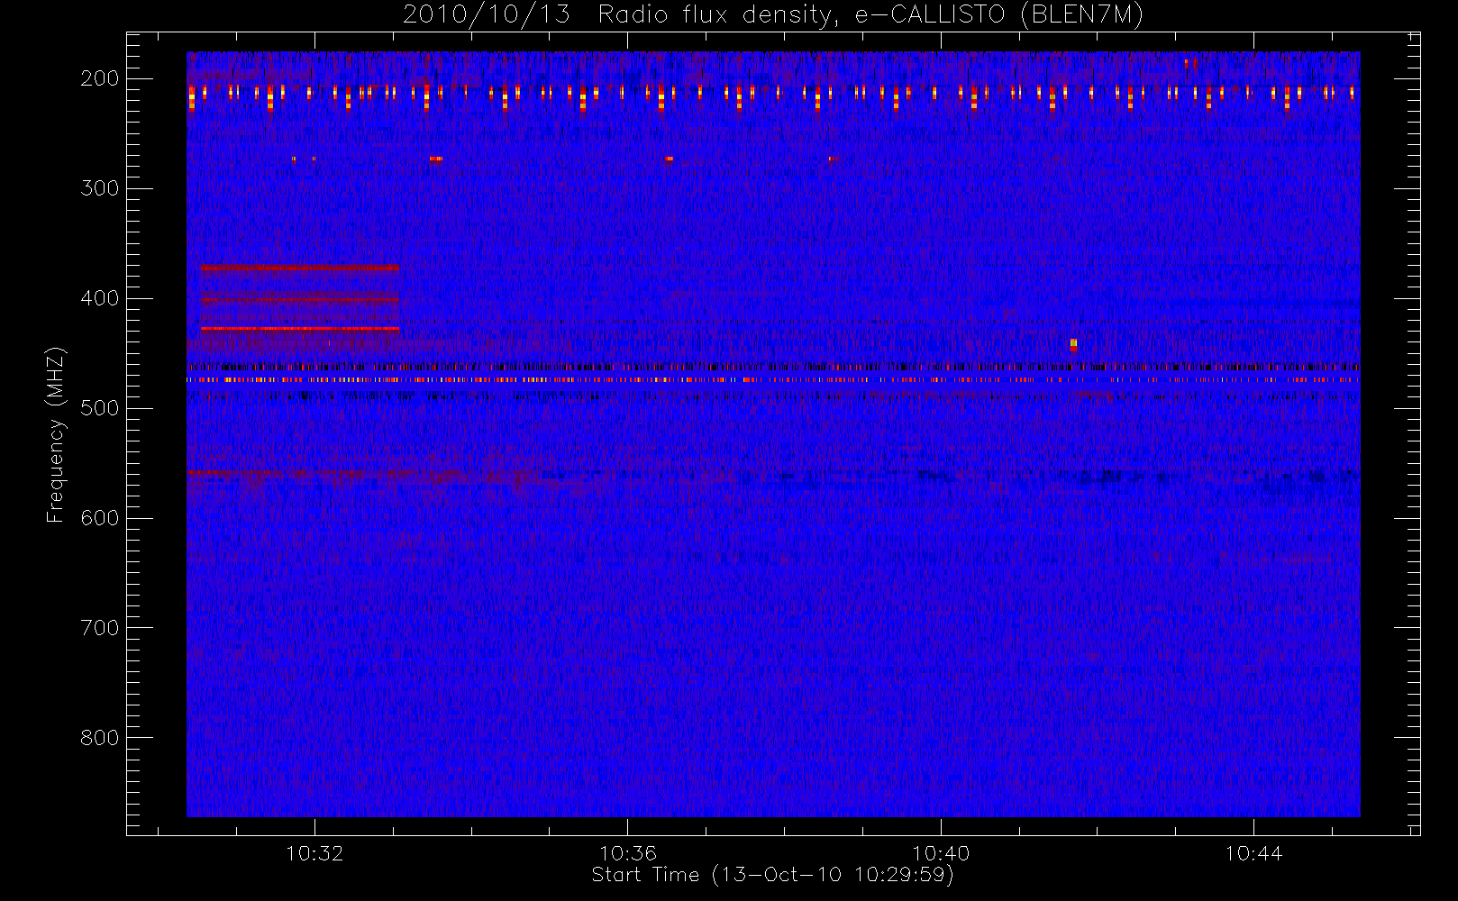1458x901 pixels.
Task: Click the 10:44 time tick label
Action: (1253, 853)
